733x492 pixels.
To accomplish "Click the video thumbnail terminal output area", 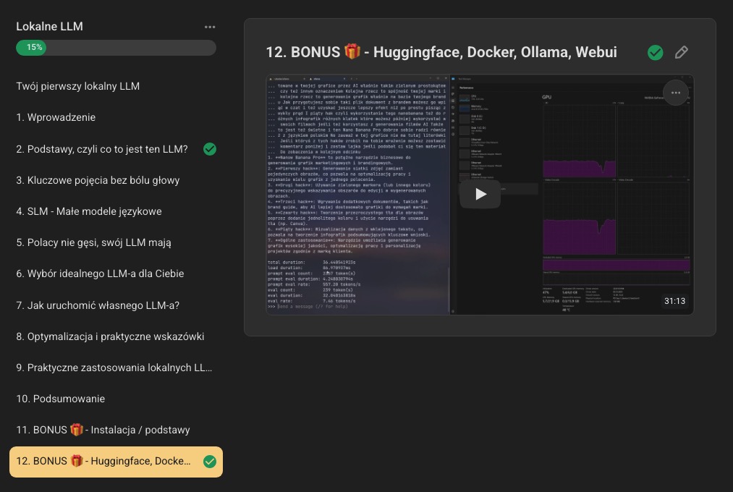I will click(x=358, y=195).
